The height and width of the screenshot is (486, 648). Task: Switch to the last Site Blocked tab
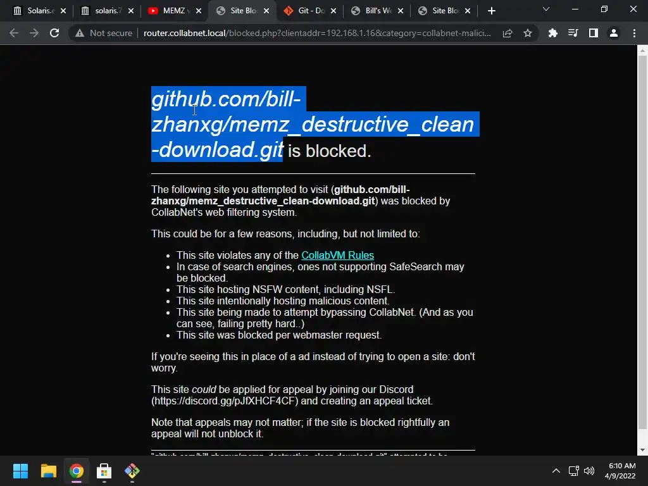point(444,11)
